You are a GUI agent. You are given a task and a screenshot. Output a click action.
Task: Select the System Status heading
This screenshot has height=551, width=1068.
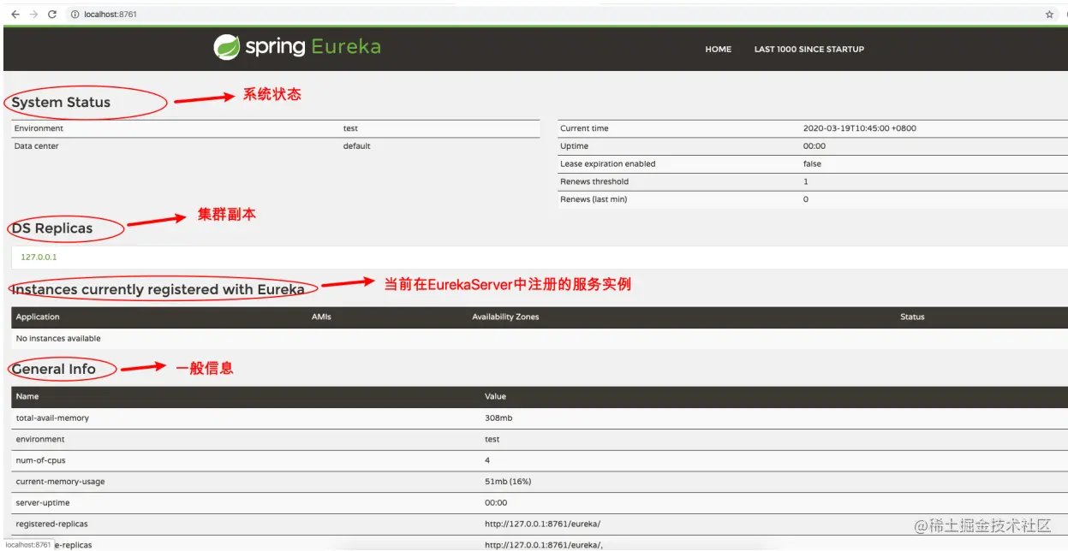point(61,103)
